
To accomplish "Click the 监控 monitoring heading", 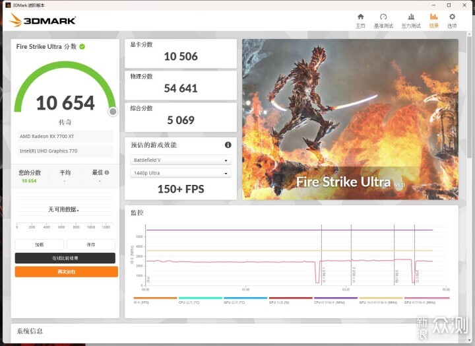I will tap(137, 213).
